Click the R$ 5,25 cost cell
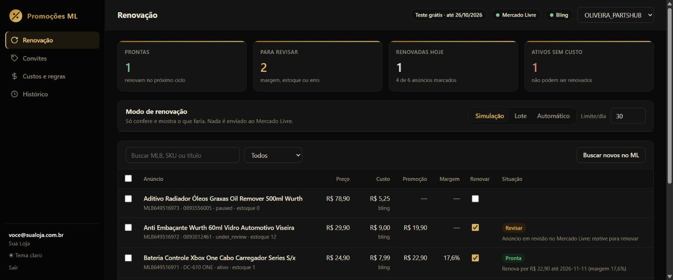This screenshot has width=673, height=280. (380, 198)
